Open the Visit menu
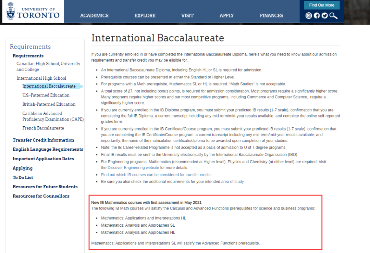Screen dimensions: 370x253 pos(187,15)
